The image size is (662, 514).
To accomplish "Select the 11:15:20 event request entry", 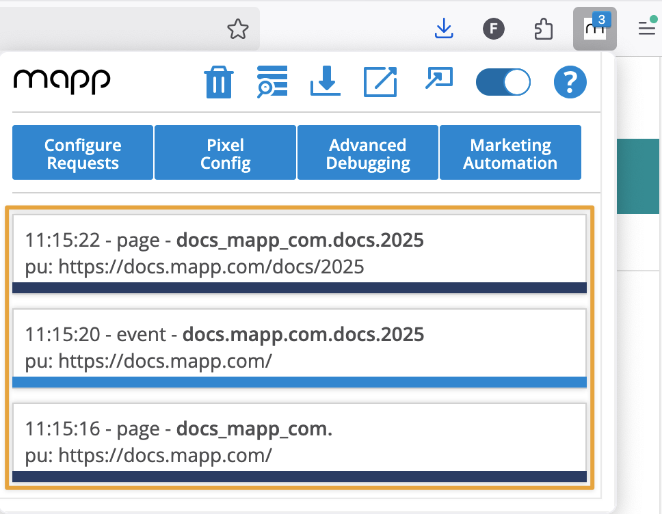I will [x=300, y=348].
